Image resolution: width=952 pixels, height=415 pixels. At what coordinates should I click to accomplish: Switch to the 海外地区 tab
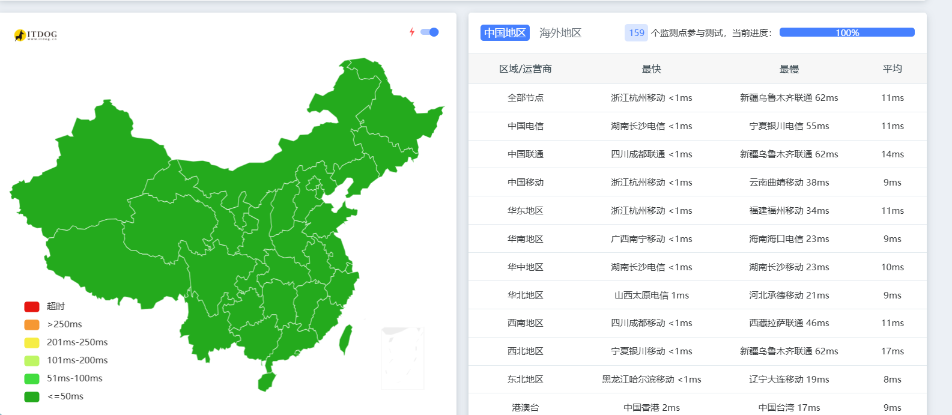click(x=560, y=33)
